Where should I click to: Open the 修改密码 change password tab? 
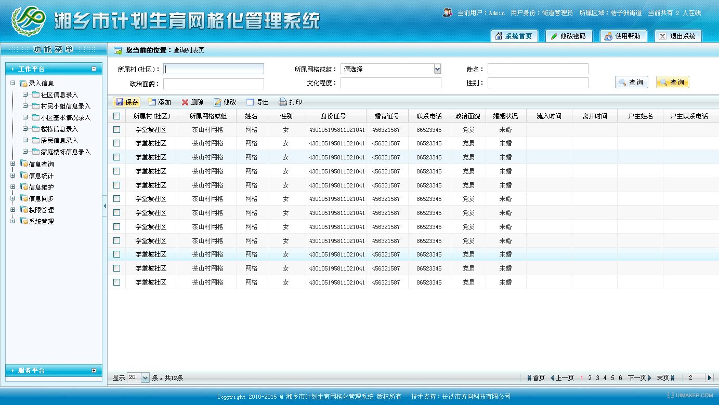pyautogui.click(x=569, y=36)
